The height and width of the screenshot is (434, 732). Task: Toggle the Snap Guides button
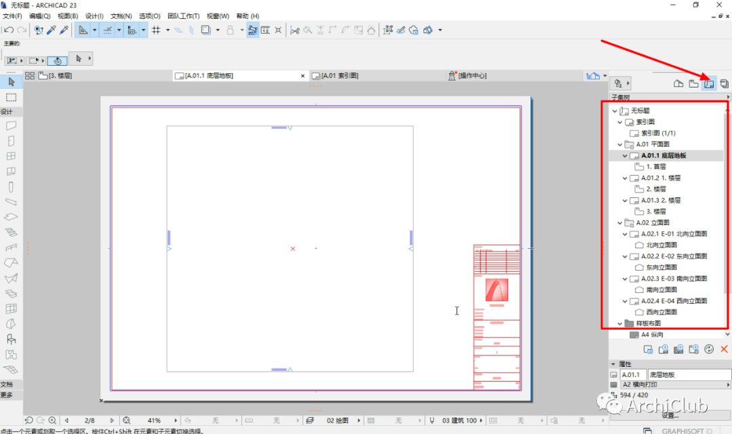pyautogui.click(x=107, y=30)
